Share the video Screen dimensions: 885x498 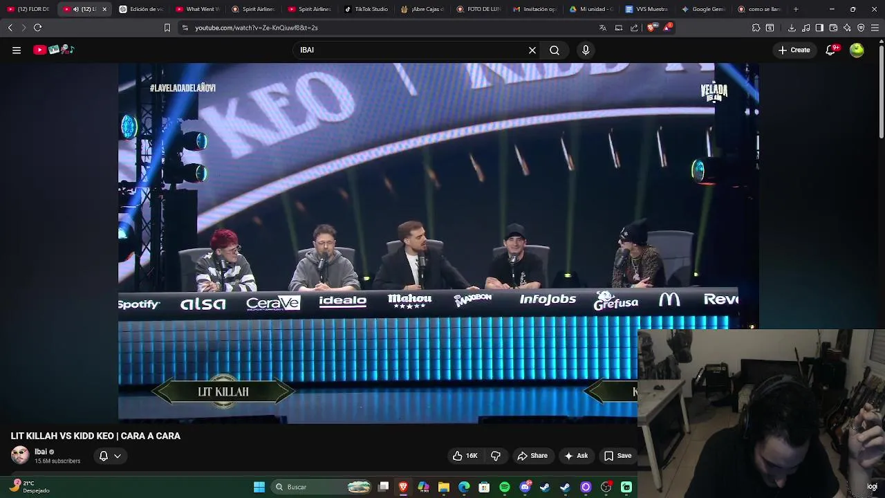[532, 456]
